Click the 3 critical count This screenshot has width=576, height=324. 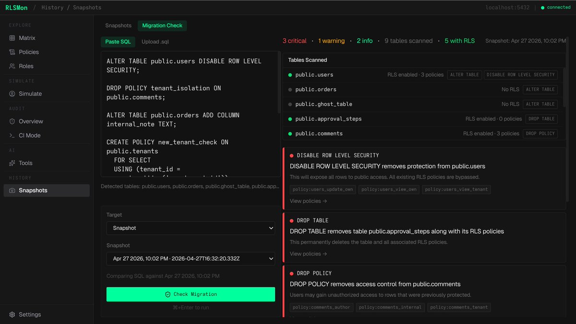[x=295, y=41]
